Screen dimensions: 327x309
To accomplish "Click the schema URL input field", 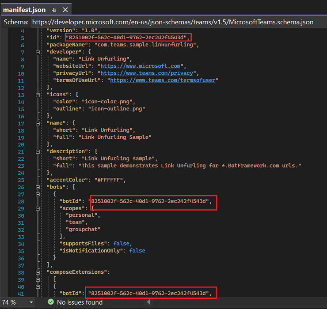I will 179,22.
